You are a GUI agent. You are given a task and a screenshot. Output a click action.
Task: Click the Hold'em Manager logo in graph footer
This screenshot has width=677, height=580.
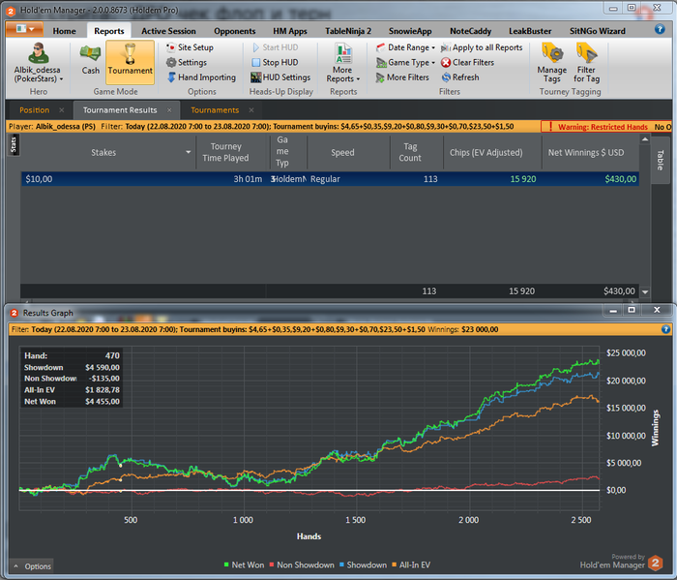(656, 563)
